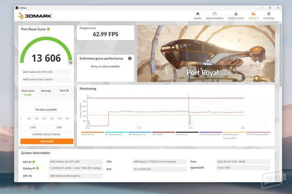The image size is (292, 194).
Task: Toggle the Frame rate (FPS) legend entry
Action: pos(93,133)
